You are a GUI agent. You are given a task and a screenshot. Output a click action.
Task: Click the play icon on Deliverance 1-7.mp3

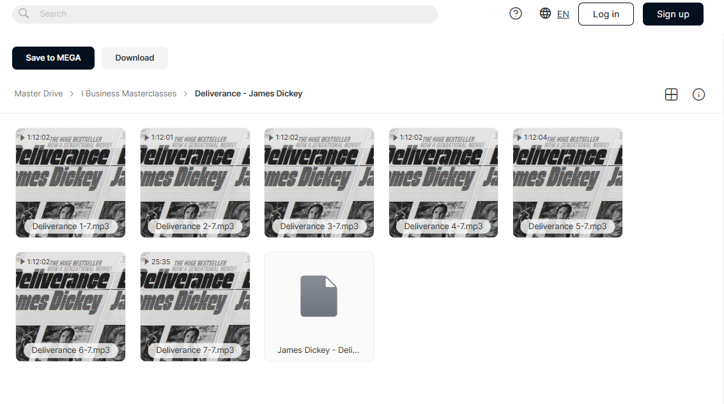point(22,137)
